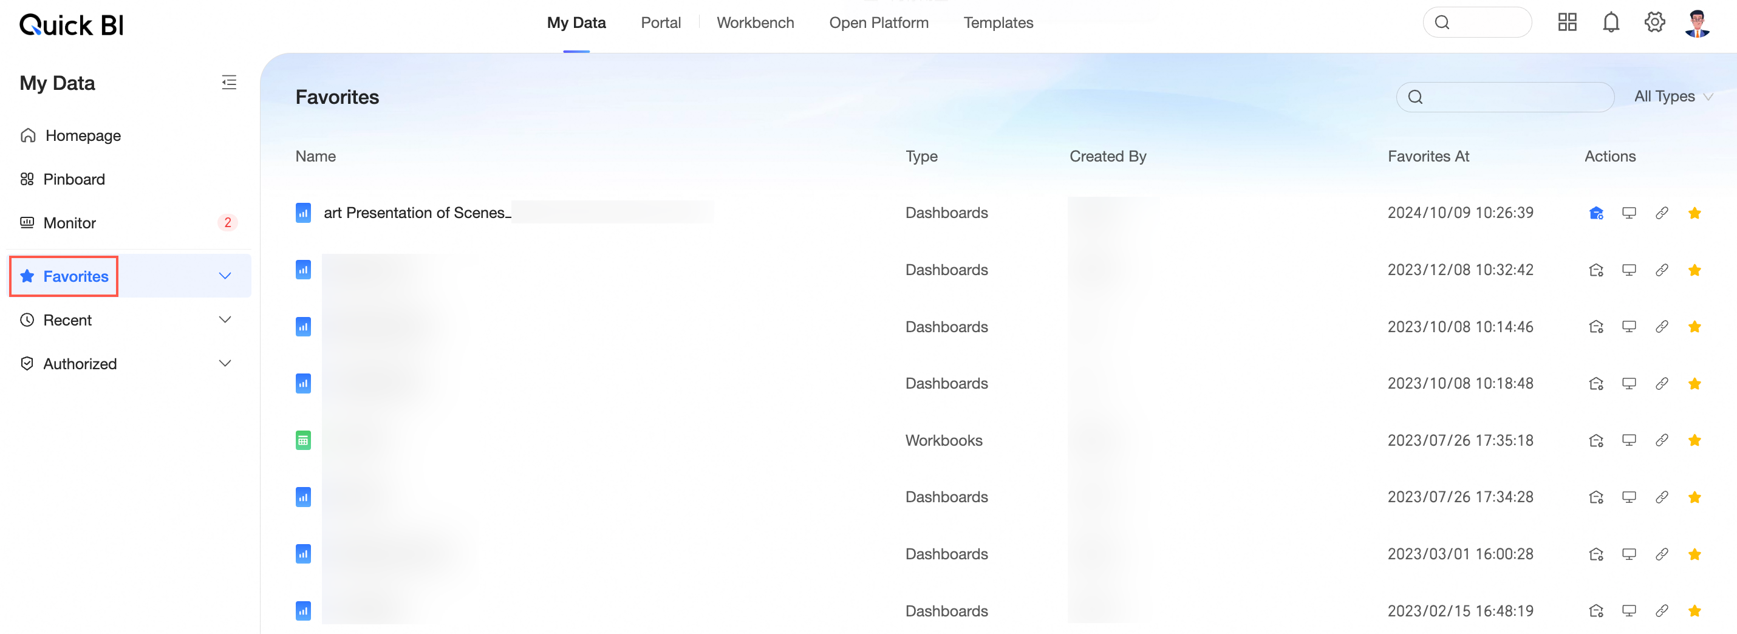The width and height of the screenshot is (1737, 634).
Task: Click the 'Type' column header
Action: click(x=921, y=157)
